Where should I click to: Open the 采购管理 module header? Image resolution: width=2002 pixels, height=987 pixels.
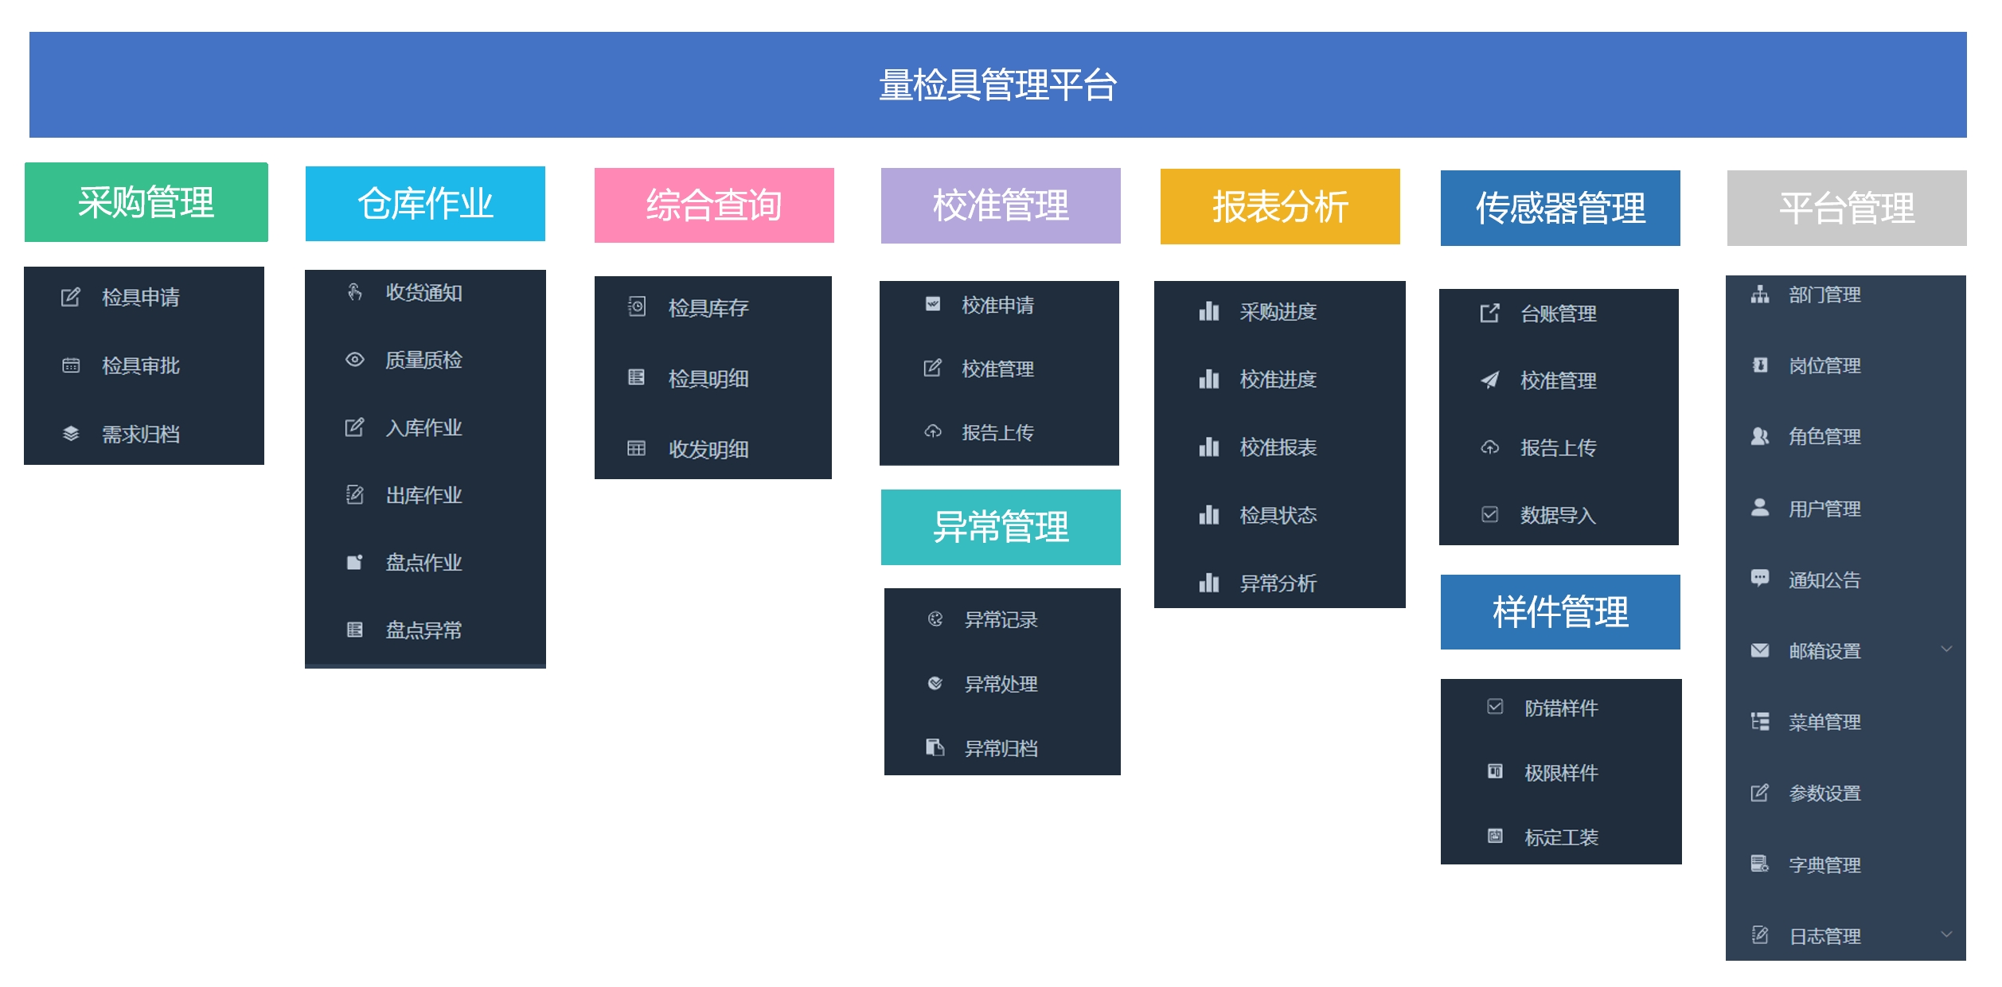[x=146, y=202]
